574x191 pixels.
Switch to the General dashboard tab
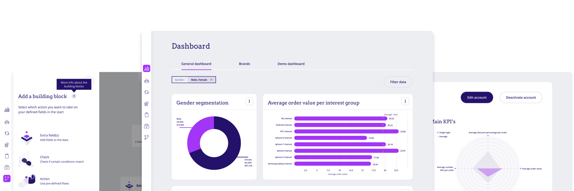(196, 64)
